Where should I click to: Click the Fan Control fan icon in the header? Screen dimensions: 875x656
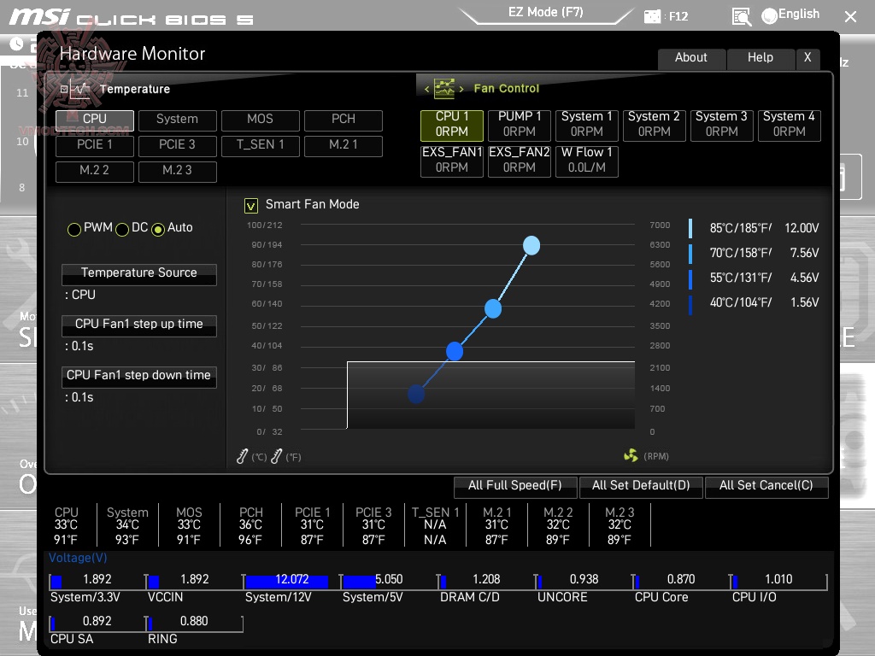(x=445, y=88)
